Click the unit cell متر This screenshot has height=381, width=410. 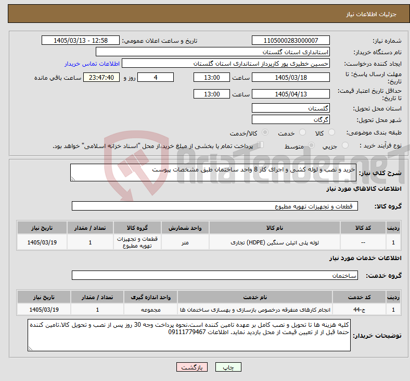tap(185, 242)
